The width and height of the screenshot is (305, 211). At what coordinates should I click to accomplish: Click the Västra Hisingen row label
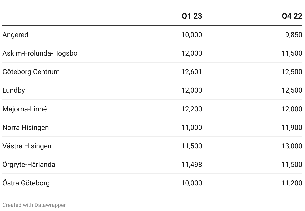(x=27, y=146)
